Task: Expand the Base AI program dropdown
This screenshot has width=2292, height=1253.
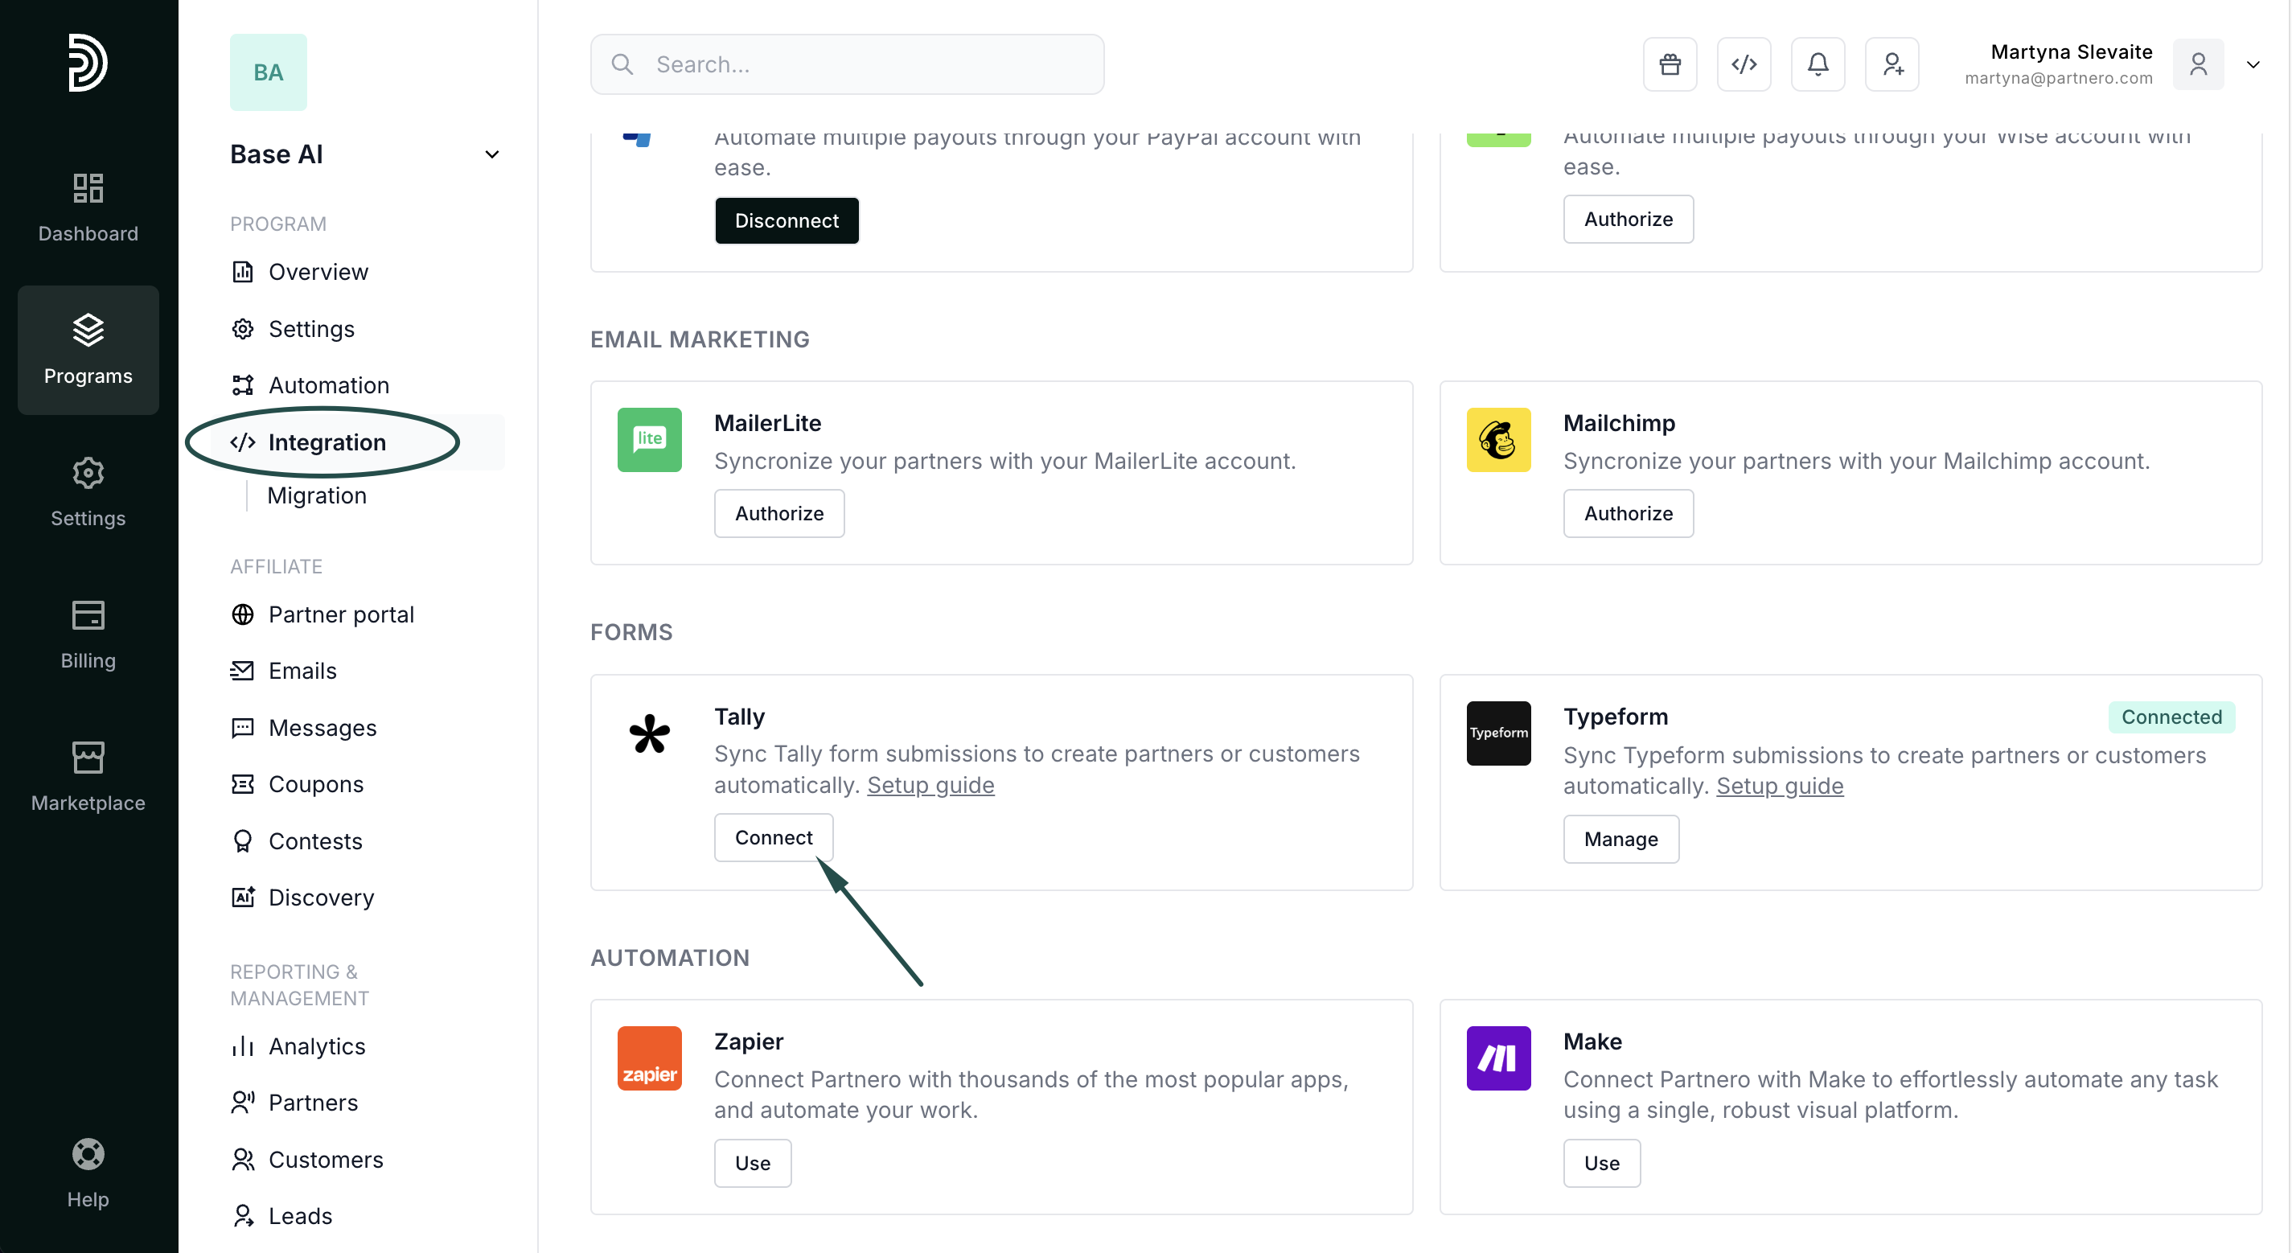Action: (491, 154)
